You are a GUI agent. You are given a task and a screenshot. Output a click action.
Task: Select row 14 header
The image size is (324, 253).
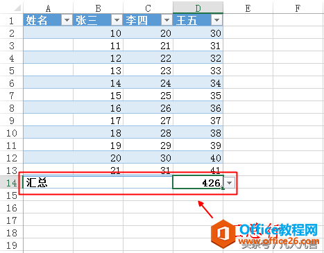12,183
